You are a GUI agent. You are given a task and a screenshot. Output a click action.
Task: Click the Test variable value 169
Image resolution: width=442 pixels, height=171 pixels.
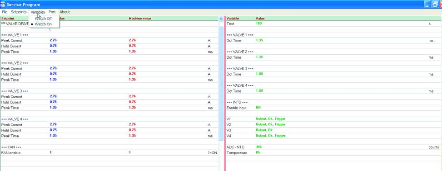[x=258, y=24]
